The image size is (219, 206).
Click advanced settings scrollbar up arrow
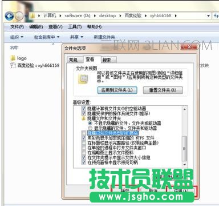pyautogui.click(x=184, y=109)
